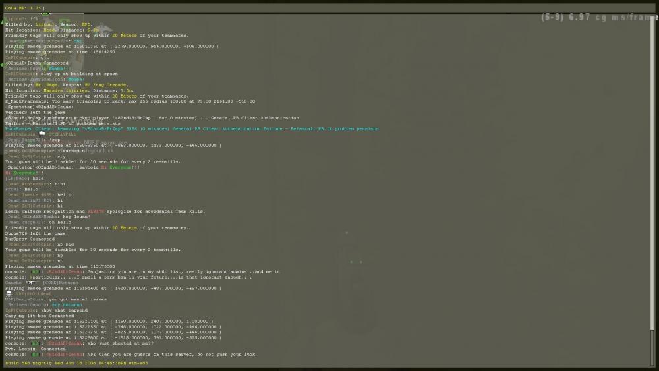Click the "<82ndAB>Ieuan Connected" line

[36, 63]
